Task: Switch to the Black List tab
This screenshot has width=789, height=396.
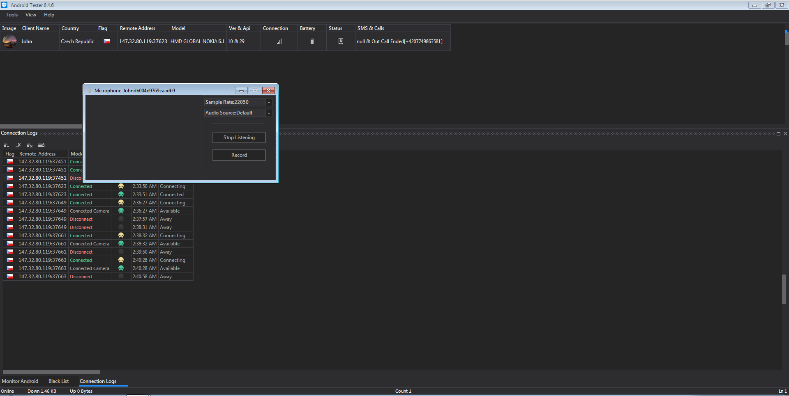Action: click(x=59, y=381)
